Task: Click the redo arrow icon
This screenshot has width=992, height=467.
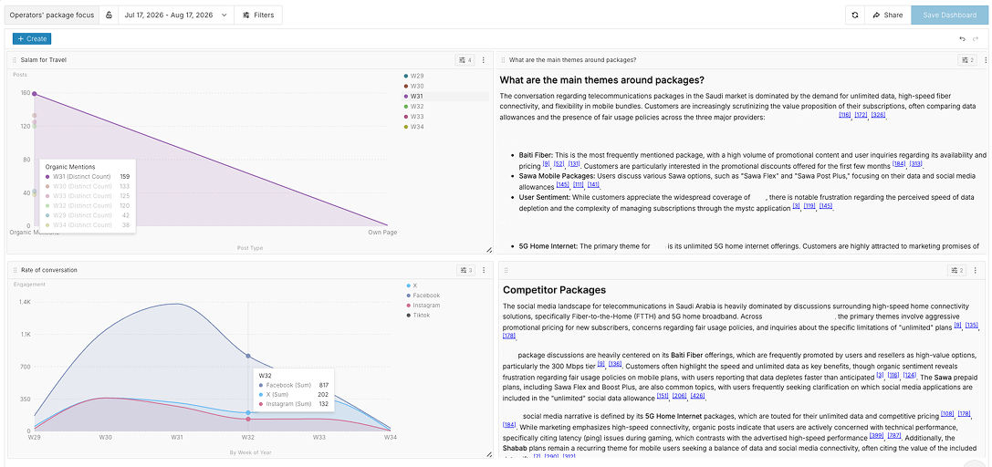Action: click(976, 38)
